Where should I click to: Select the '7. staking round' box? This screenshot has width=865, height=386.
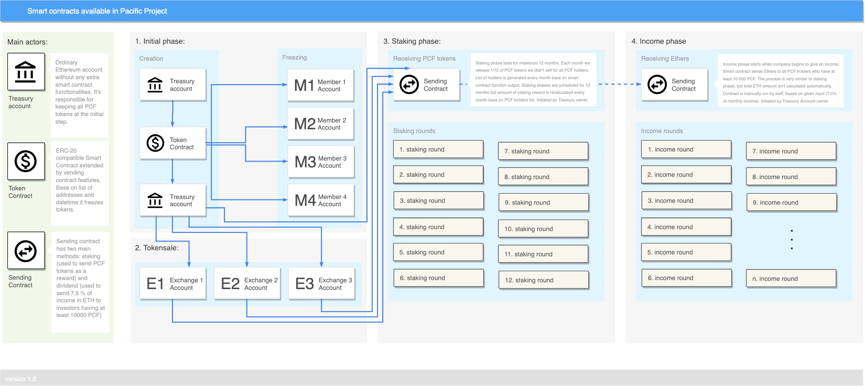click(x=543, y=151)
